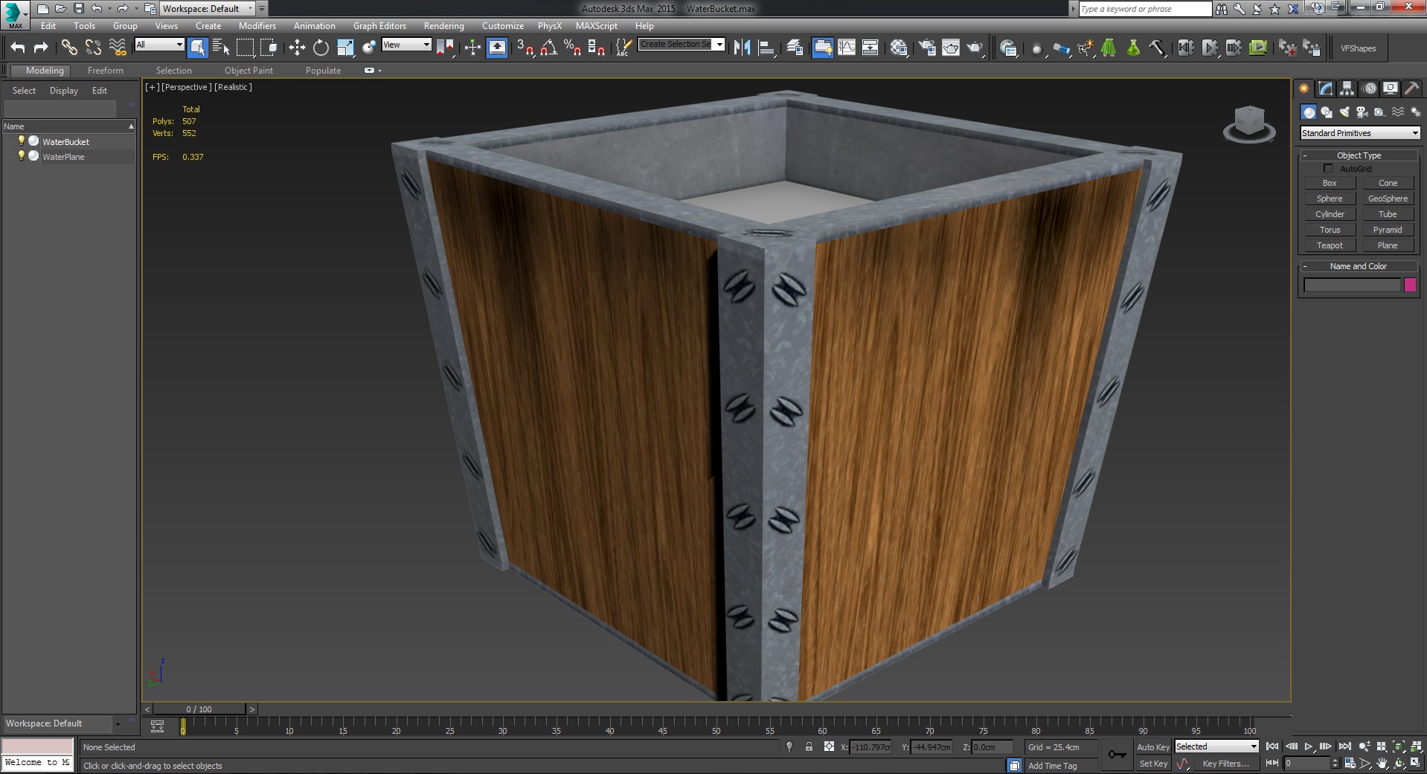Viewport: 1427px width, 774px height.
Task: Activate the Select Object tool
Action: pyautogui.click(x=197, y=48)
